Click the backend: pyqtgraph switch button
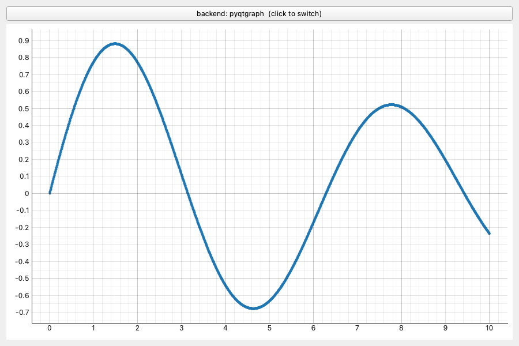The image size is (519, 346). point(259,14)
